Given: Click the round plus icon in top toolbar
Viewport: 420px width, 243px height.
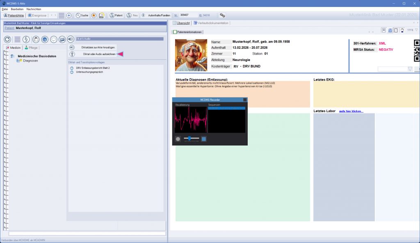Looking at the screenshot, I should pyautogui.click(x=69, y=15).
